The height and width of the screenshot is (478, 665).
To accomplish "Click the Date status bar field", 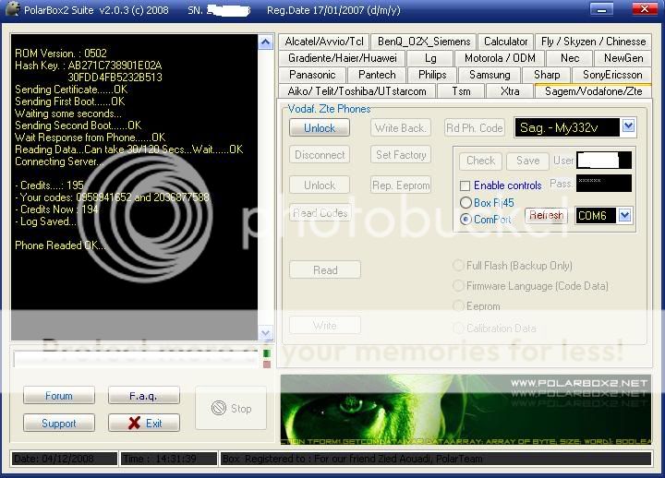I will coord(65,459).
